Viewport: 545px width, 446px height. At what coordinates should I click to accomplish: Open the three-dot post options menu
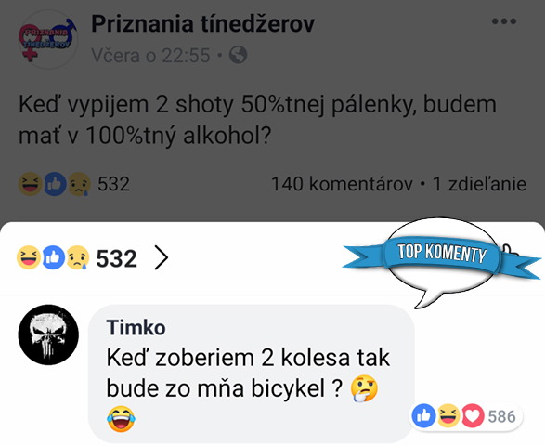503,21
